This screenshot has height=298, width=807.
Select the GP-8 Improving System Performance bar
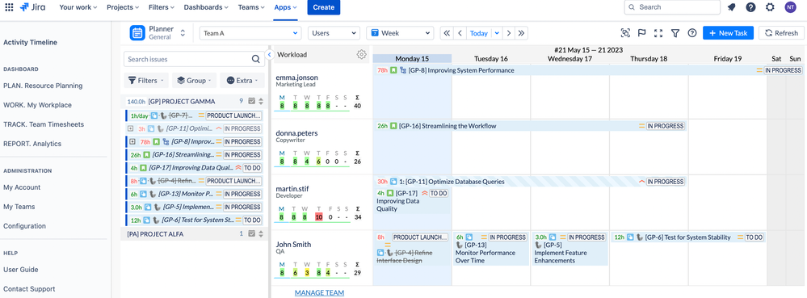tap(589, 70)
